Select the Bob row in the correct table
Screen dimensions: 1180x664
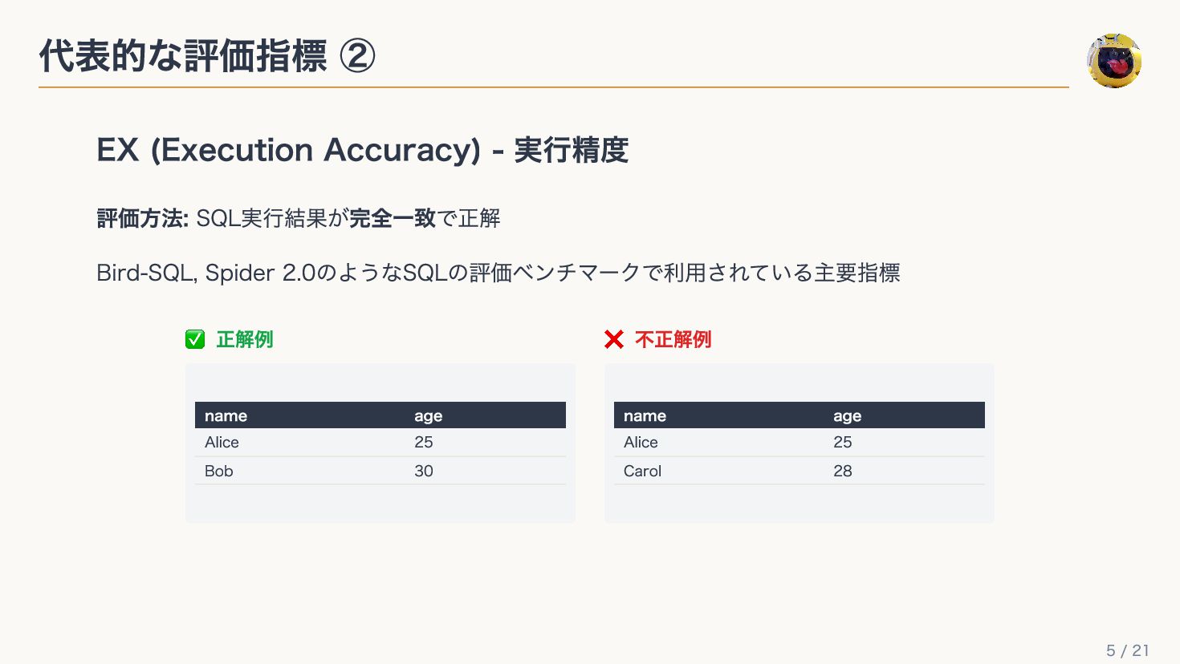pyautogui.click(x=380, y=471)
